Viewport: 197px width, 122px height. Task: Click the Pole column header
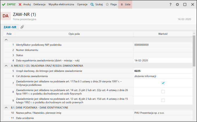[9, 34]
